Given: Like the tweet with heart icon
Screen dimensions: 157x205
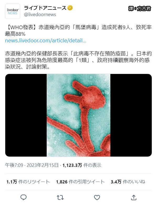Looking at the screenshot, I should [97, 197].
